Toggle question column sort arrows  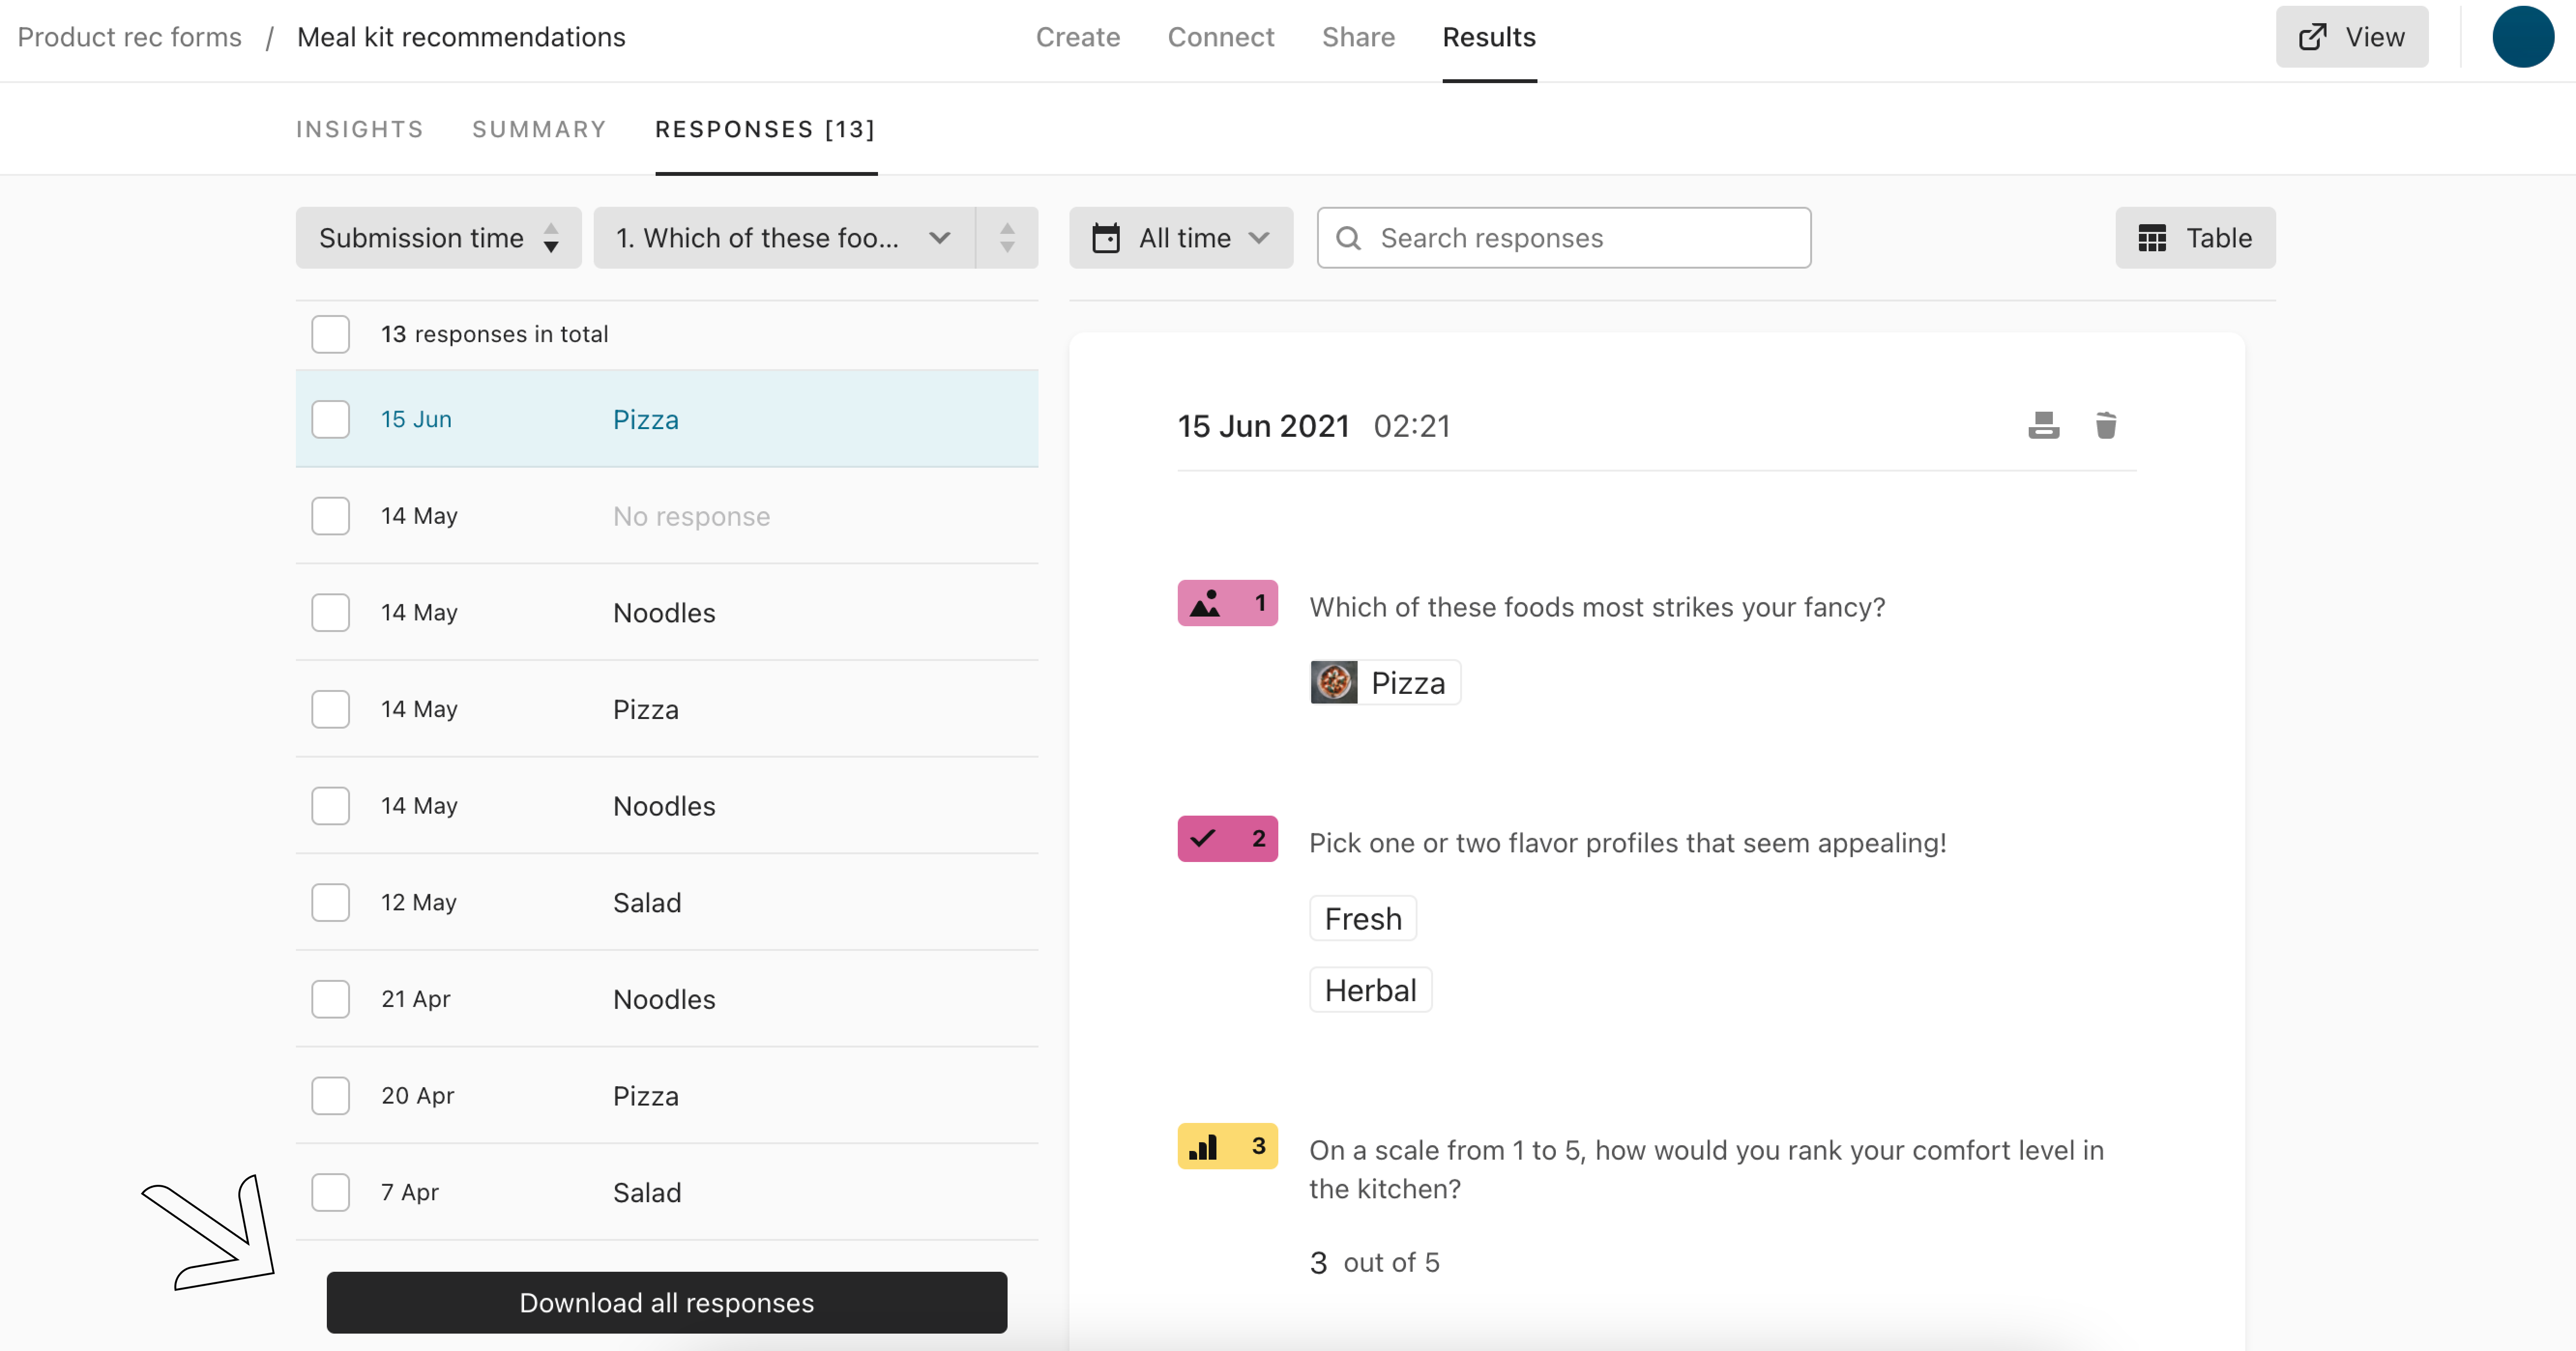(1007, 238)
